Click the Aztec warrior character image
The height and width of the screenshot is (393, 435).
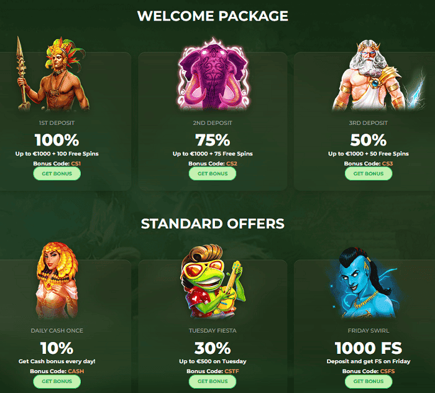[53, 73]
